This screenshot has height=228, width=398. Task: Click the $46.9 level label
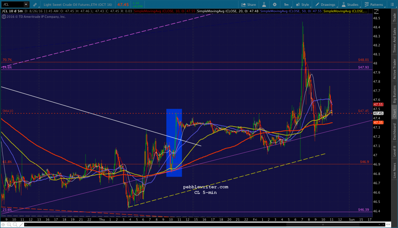click(x=365, y=162)
